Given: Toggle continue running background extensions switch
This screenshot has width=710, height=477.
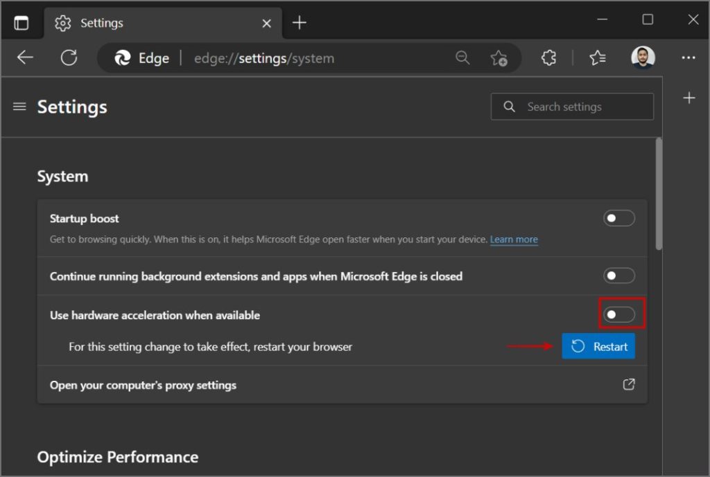Looking at the screenshot, I should tap(619, 276).
